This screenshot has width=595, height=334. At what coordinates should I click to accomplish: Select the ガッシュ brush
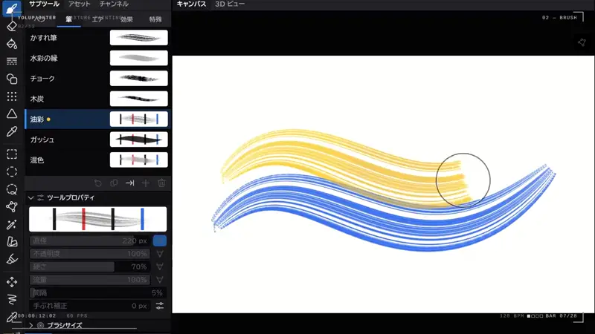pyautogui.click(x=98, y=140)
